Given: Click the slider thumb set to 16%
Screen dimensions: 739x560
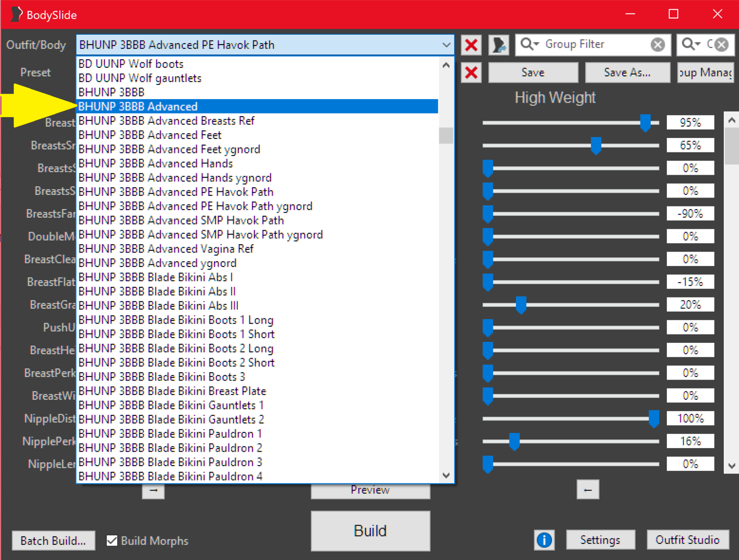Looking at the screenshot, I should (515, 441).
